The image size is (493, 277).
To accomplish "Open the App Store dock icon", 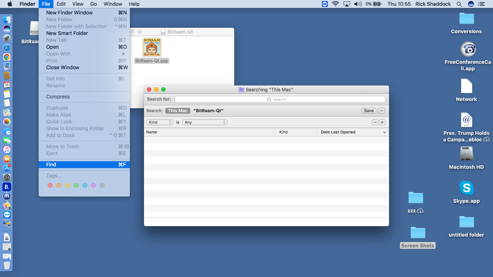I will tap(7, 168).
